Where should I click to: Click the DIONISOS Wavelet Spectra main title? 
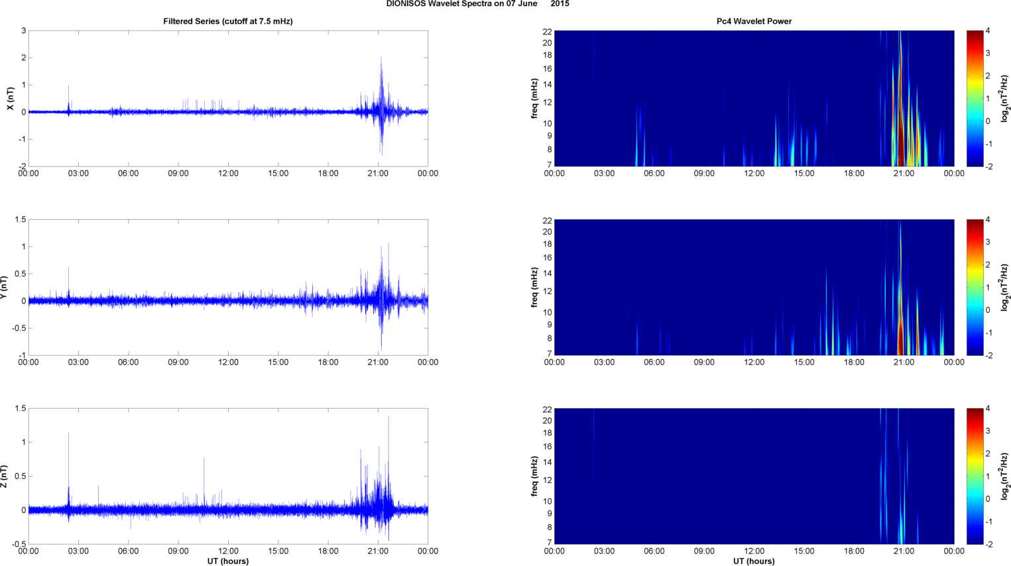click(477, 4)
